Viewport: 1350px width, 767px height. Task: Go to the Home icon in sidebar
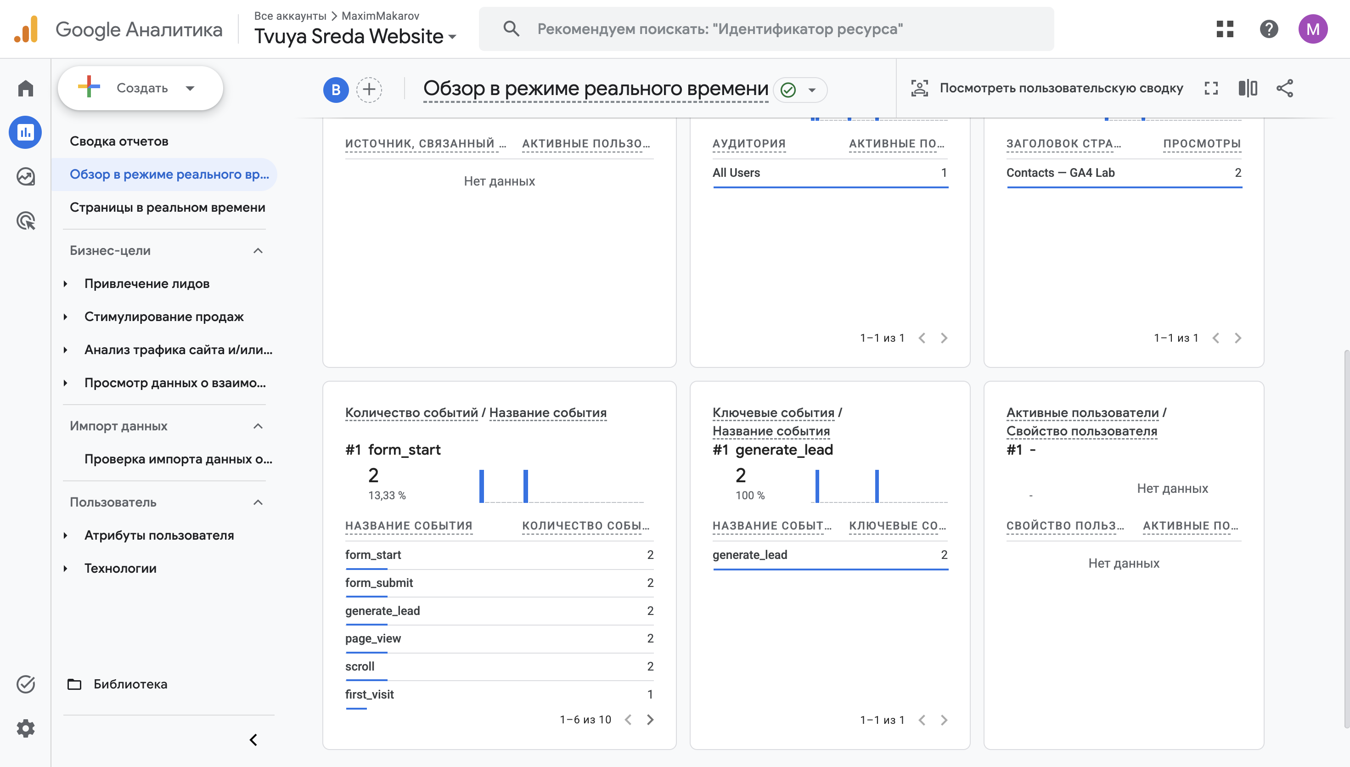(25, 88)
